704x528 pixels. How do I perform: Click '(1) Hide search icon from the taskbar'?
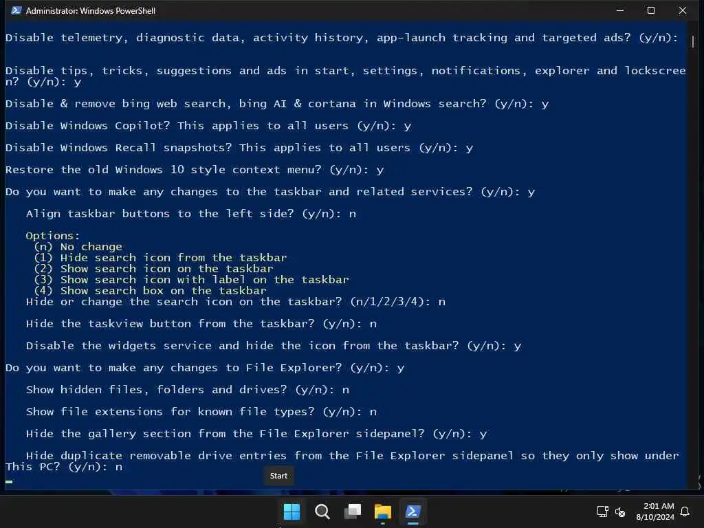pos(160,258)
